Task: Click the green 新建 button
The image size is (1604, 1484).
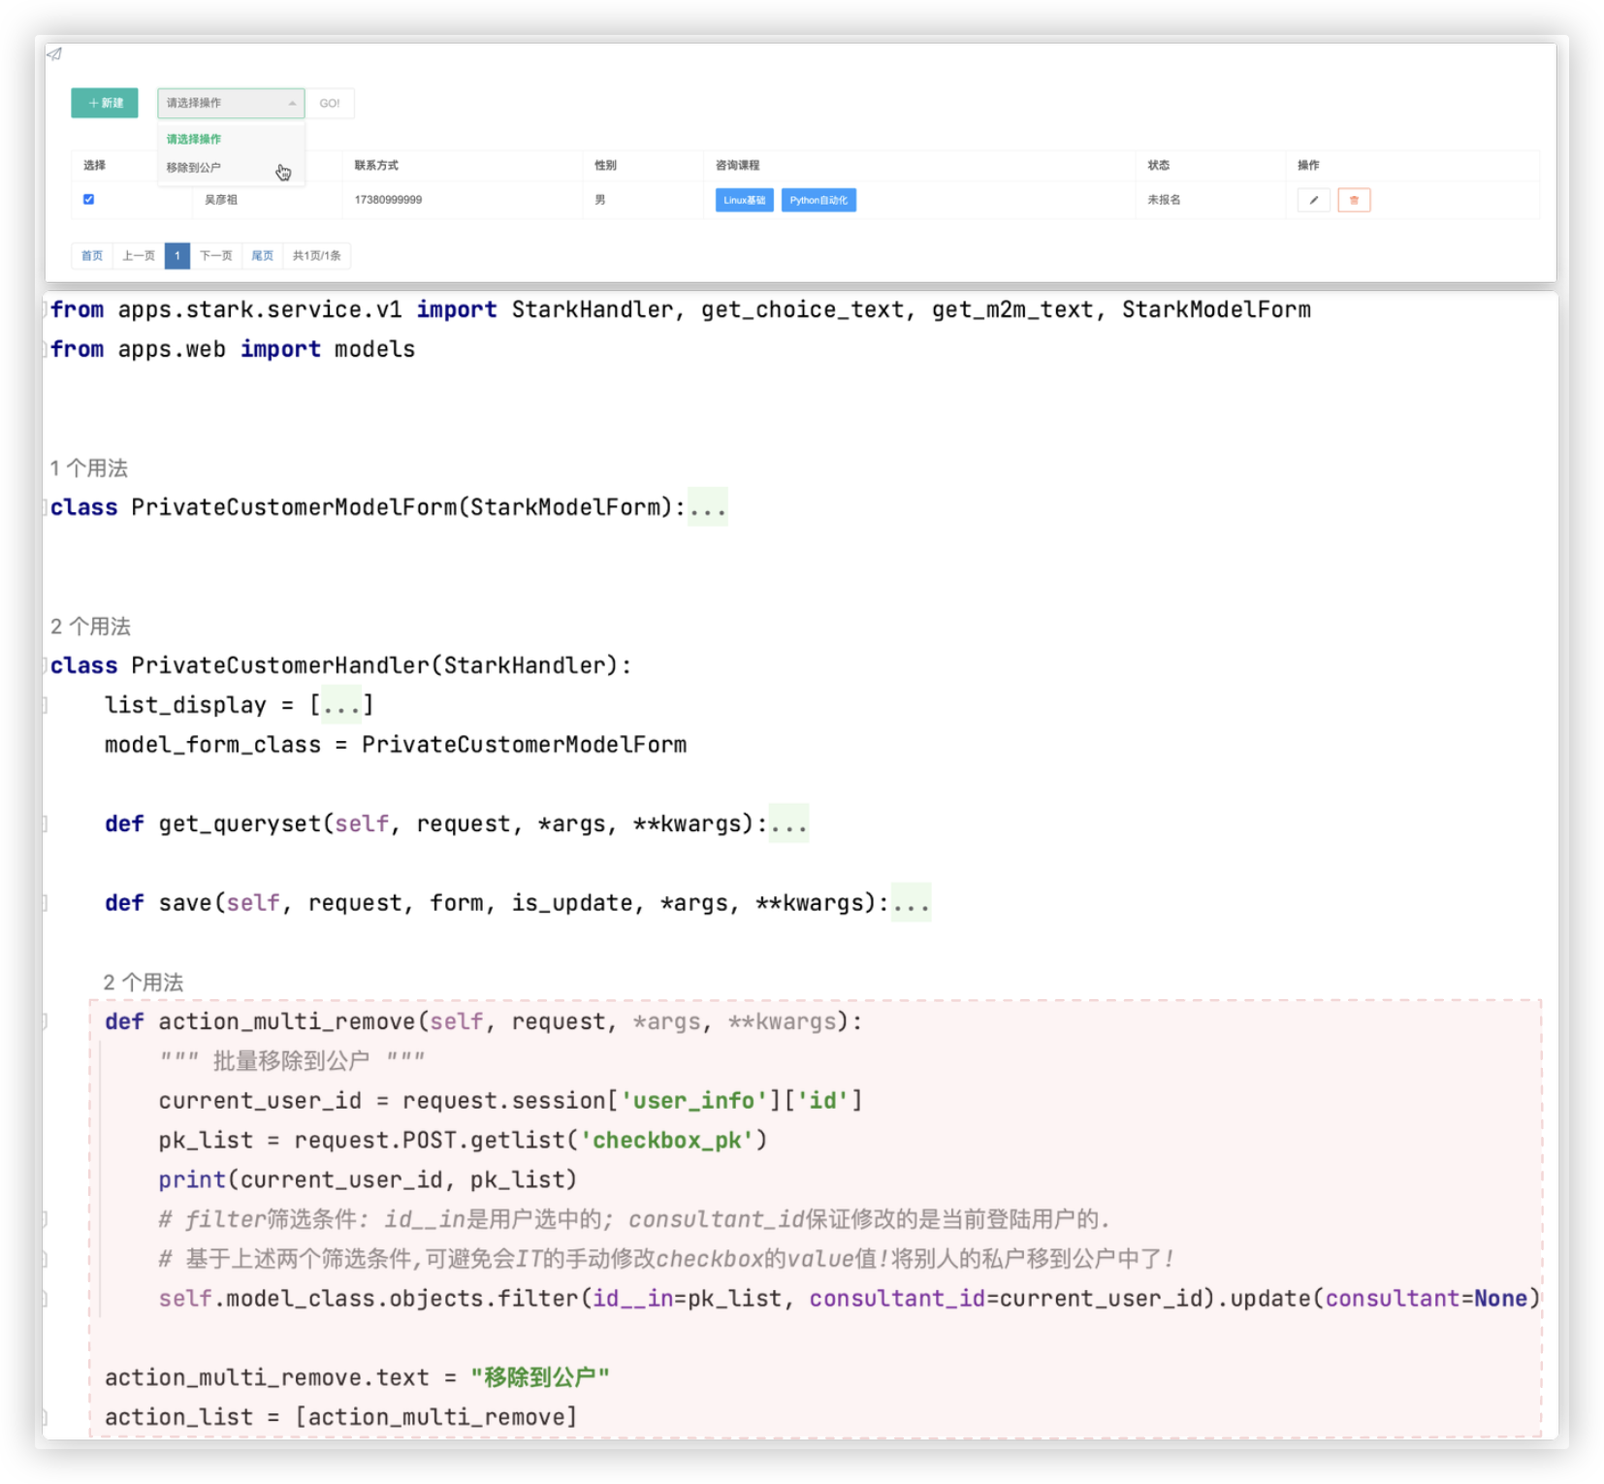Action: coord(105,103)
